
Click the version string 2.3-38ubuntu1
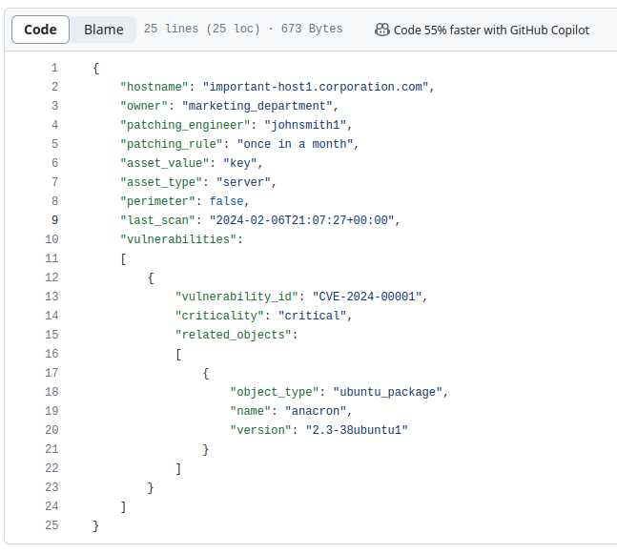[x=357, y=430]
